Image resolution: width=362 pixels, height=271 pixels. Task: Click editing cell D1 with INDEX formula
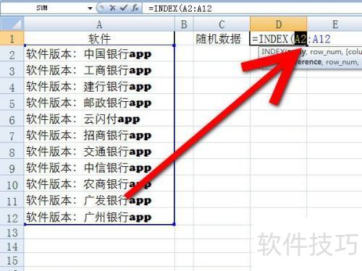tap(279, 38)
